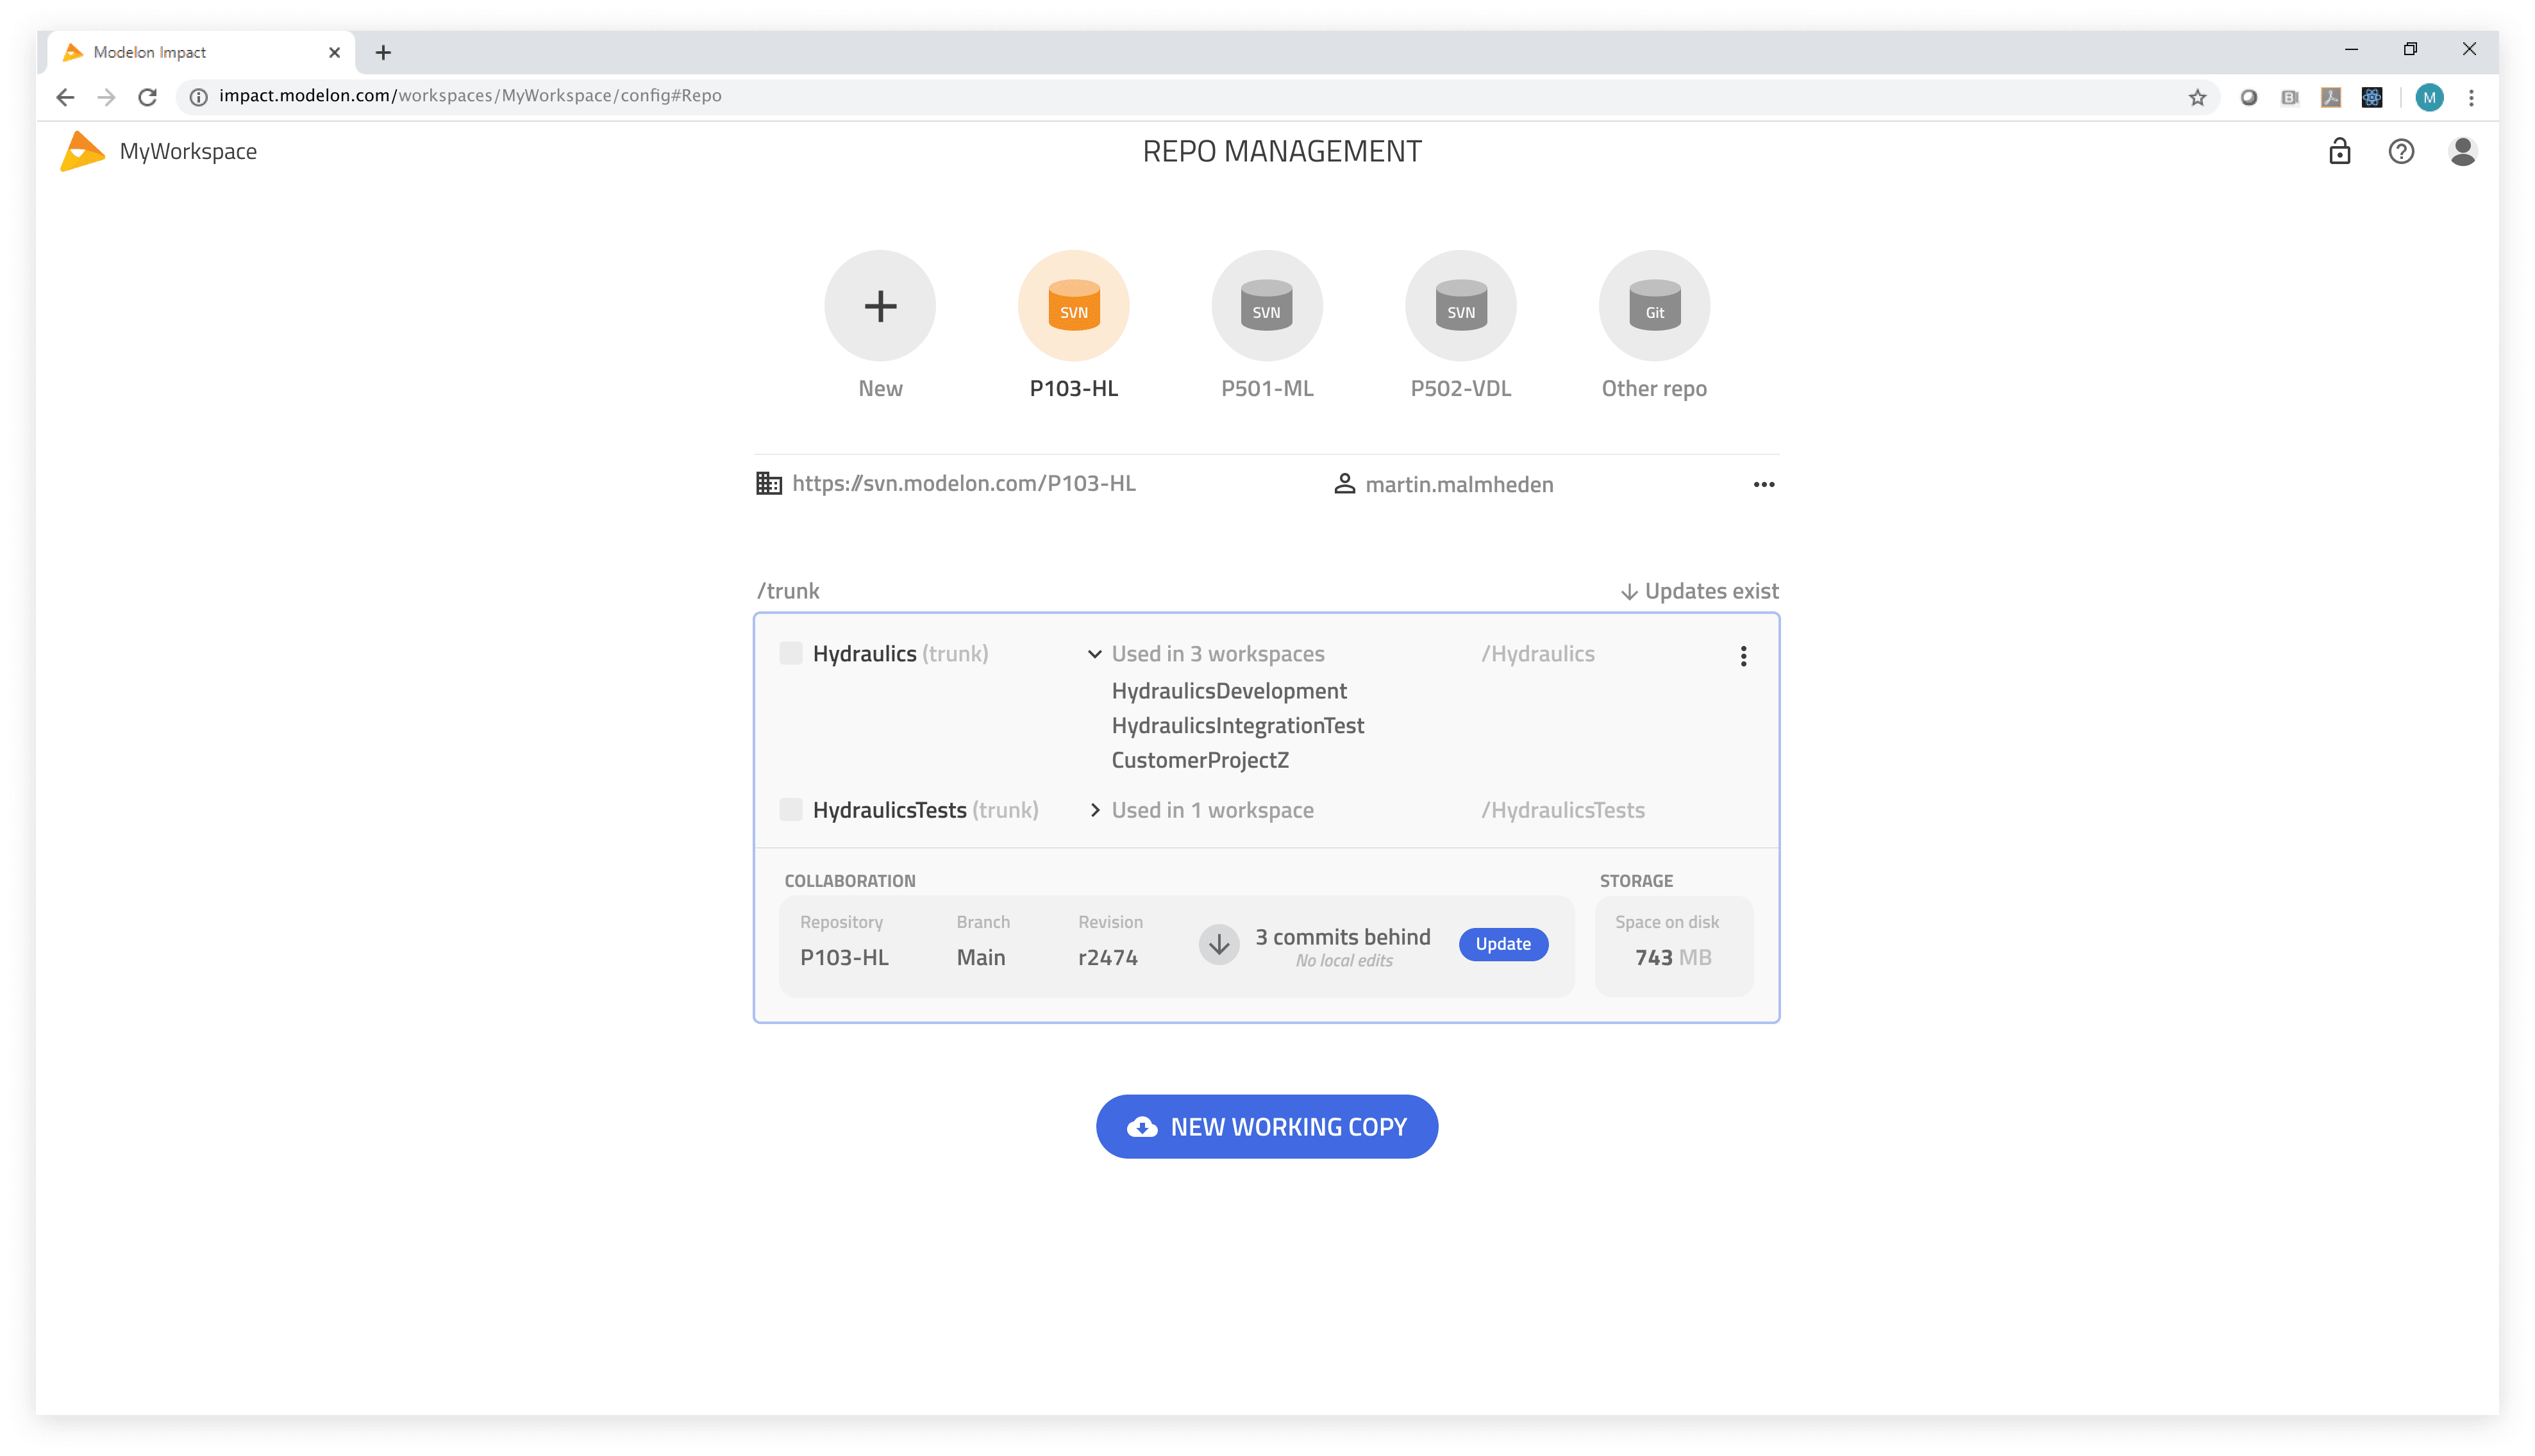This screenshot has width=2535, height=1456.
Task: Reload the page with refresh icon
Action: 147,96
